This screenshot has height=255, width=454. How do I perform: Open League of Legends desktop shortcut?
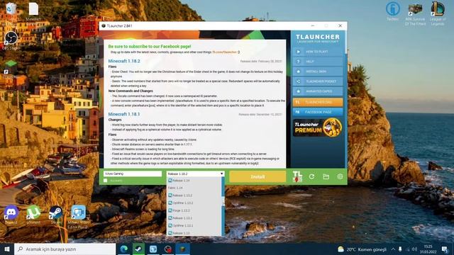(x=438, y=13)
